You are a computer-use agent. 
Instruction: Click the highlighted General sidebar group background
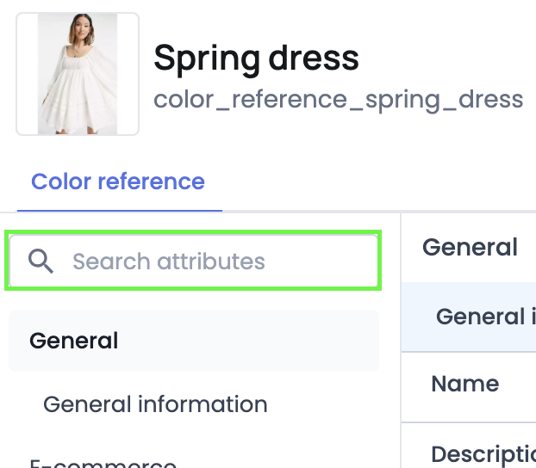194,341
